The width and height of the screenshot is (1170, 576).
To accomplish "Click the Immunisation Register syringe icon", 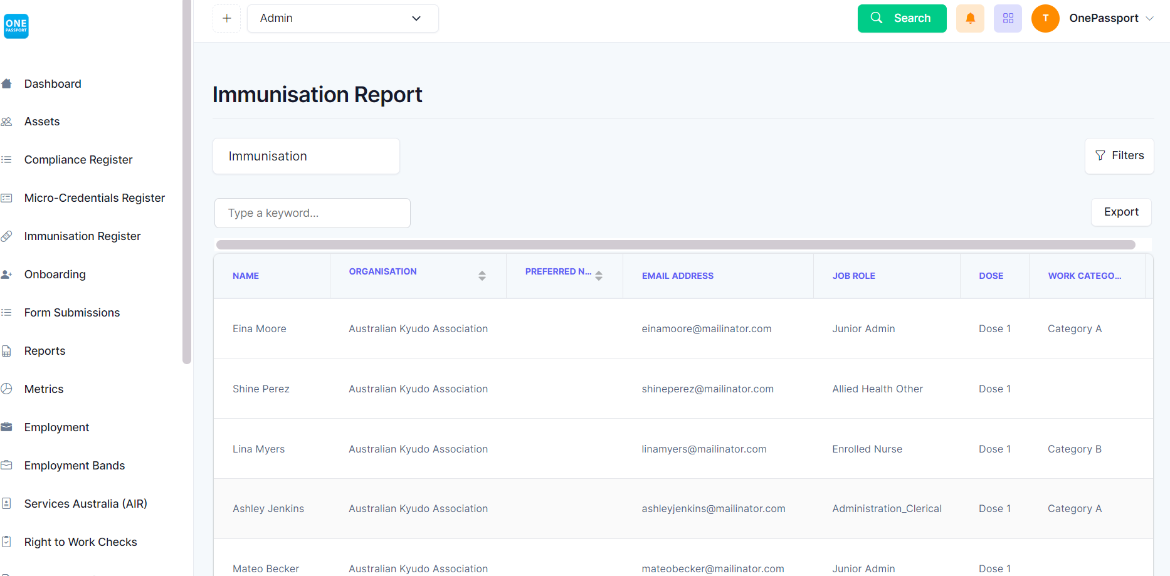I will [x=7, y=236].
